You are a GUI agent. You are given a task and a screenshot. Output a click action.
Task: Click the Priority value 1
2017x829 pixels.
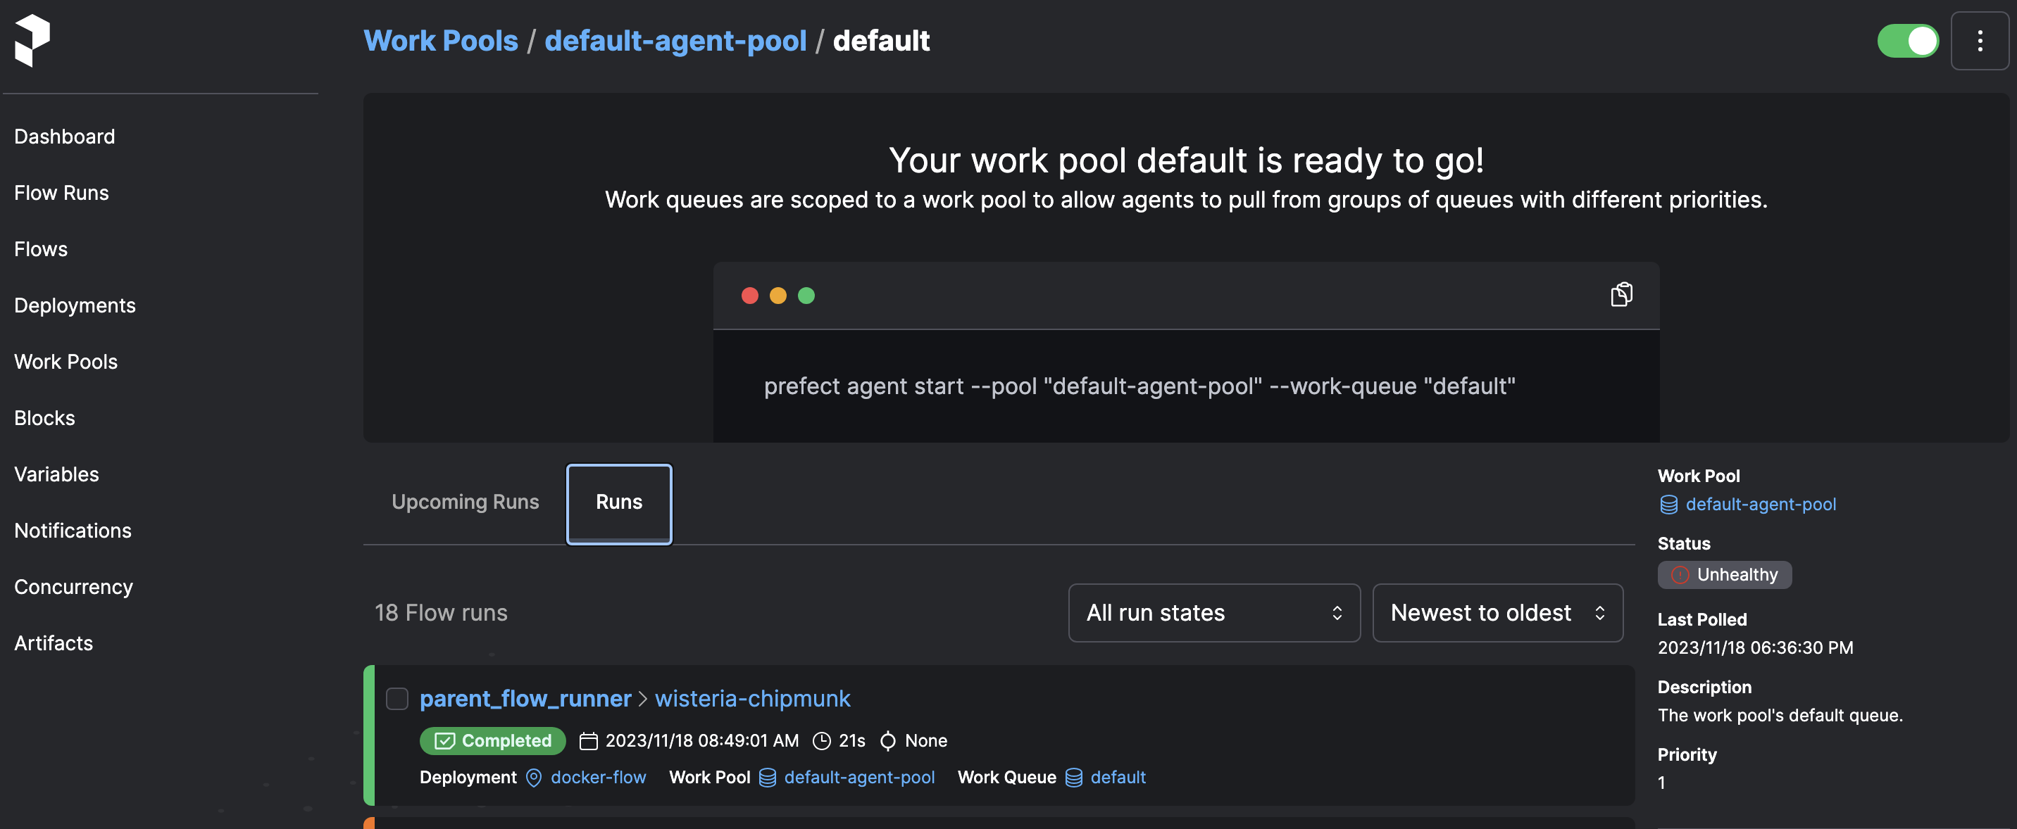pos(1661,783)
